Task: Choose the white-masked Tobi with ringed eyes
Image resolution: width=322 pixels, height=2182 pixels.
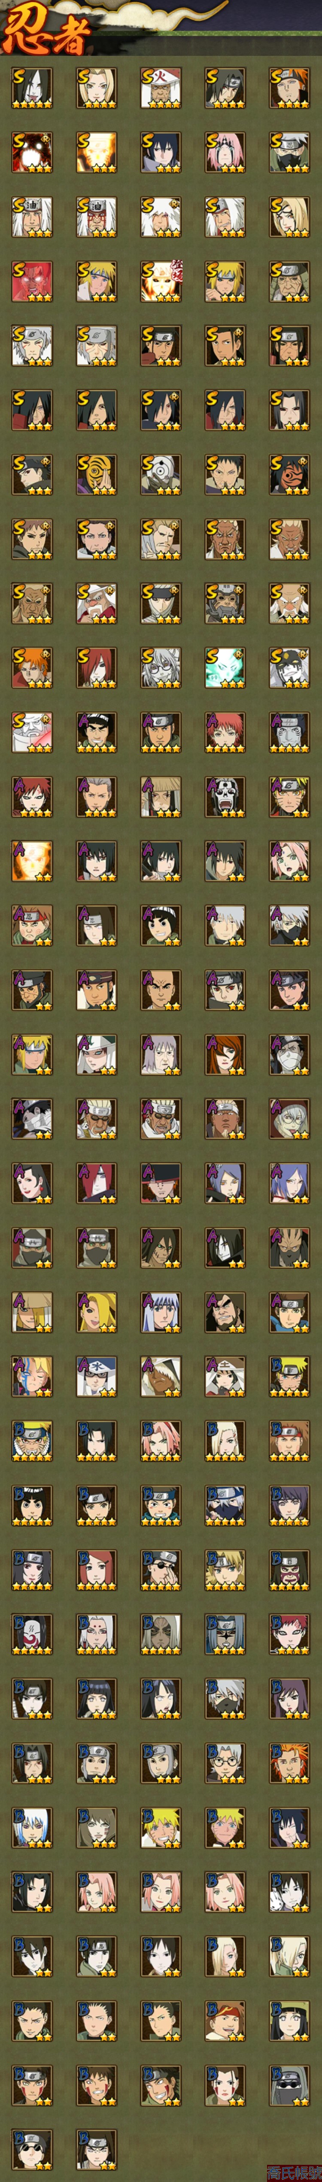Action: pos(160,474)
